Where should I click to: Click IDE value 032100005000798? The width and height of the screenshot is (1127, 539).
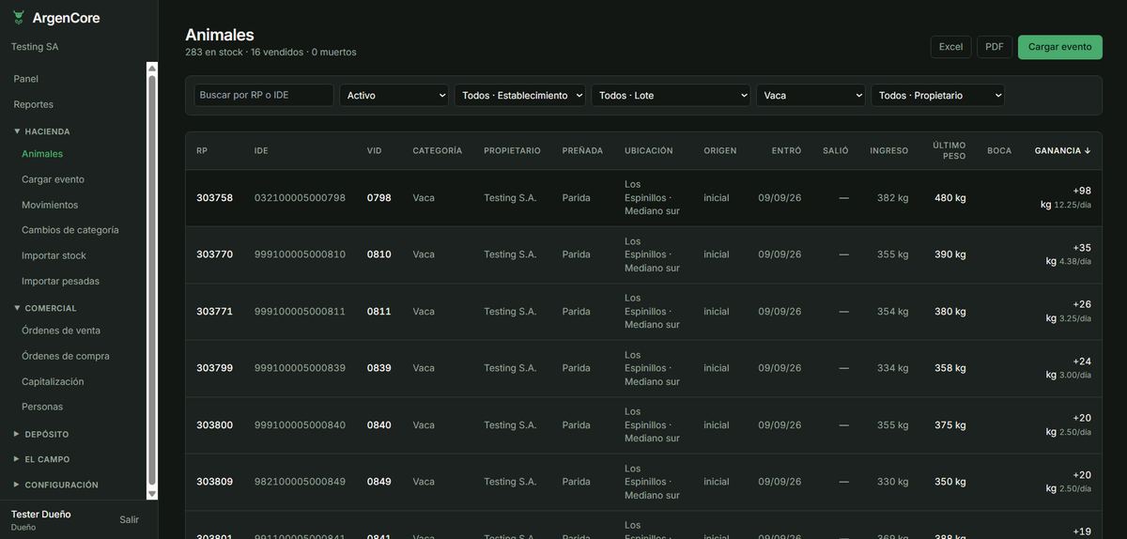pyautogui.click(x=300, y=198)
